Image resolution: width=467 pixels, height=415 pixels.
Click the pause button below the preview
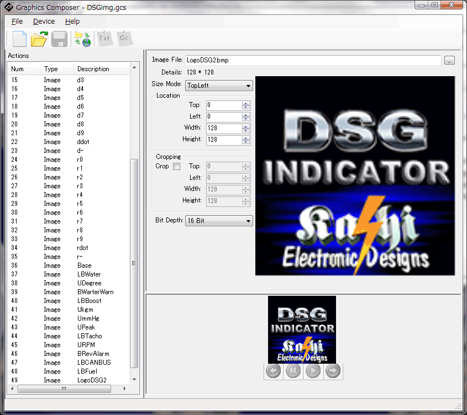click(x=293, y=371)
